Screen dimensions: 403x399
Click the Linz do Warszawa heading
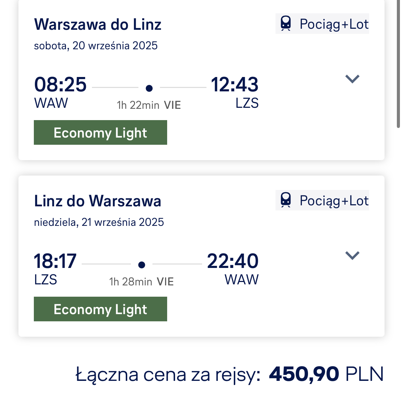point(98,201)
